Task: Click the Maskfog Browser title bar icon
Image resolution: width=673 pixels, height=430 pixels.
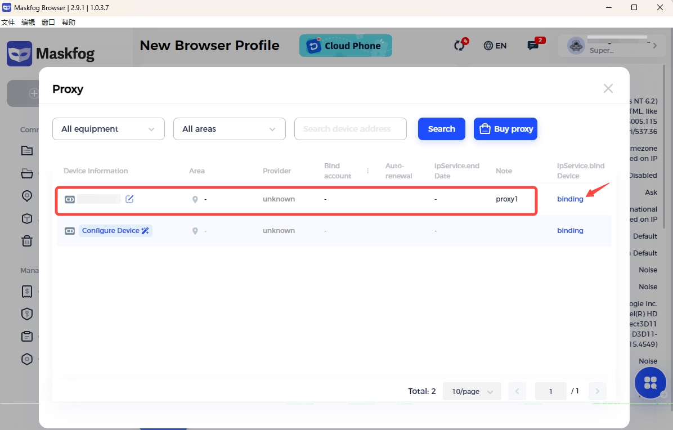Action: 7,7
